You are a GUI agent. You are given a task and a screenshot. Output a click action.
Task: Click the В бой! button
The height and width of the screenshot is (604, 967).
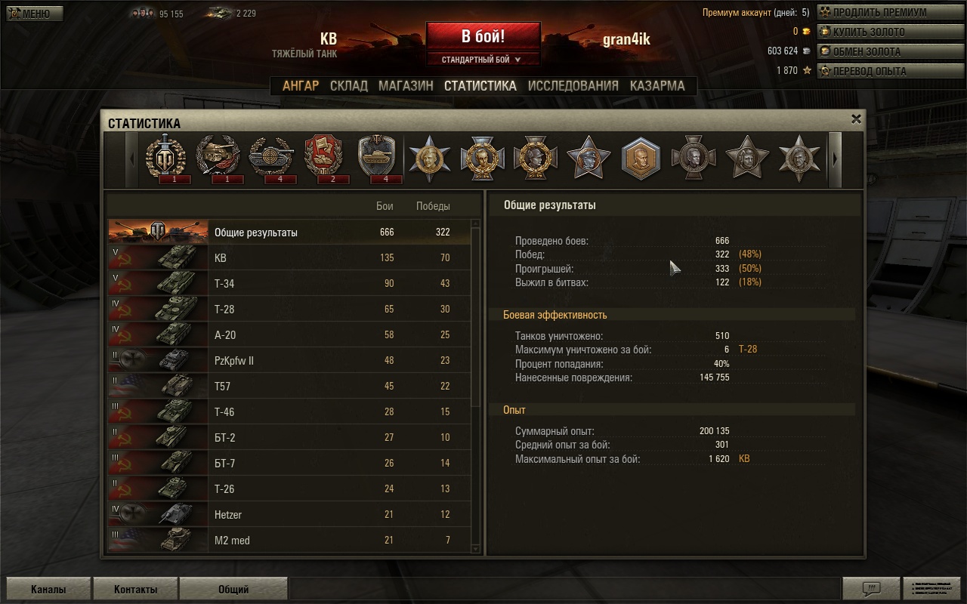click(483, 36)
